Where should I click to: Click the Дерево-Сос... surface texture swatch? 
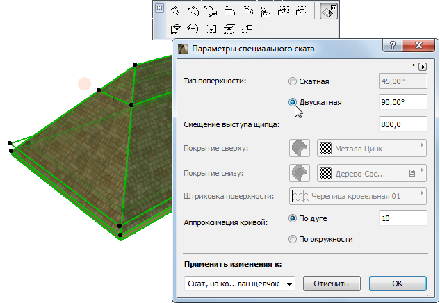325,174
